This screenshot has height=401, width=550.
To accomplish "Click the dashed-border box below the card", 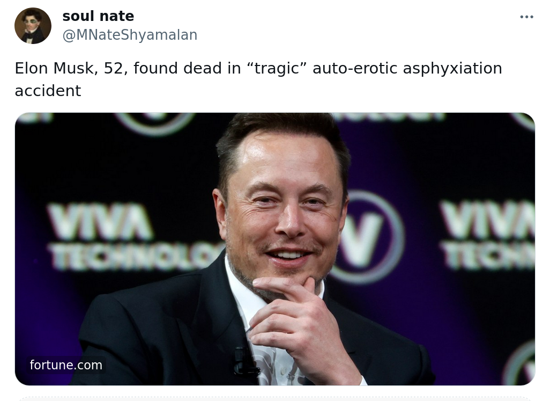I will pyautogui.click(x=275, y=399).
